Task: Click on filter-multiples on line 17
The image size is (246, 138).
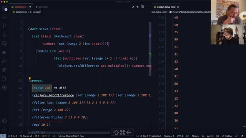Action: (x=48, y=117)
